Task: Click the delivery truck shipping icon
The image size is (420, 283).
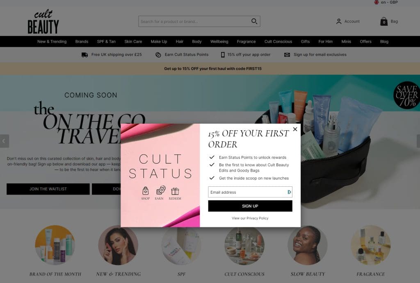Action: click(84, 55)
